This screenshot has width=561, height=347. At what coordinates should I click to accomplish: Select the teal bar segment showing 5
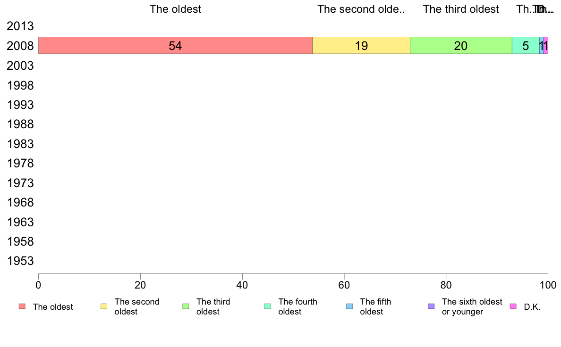click(x=526, y=45)
